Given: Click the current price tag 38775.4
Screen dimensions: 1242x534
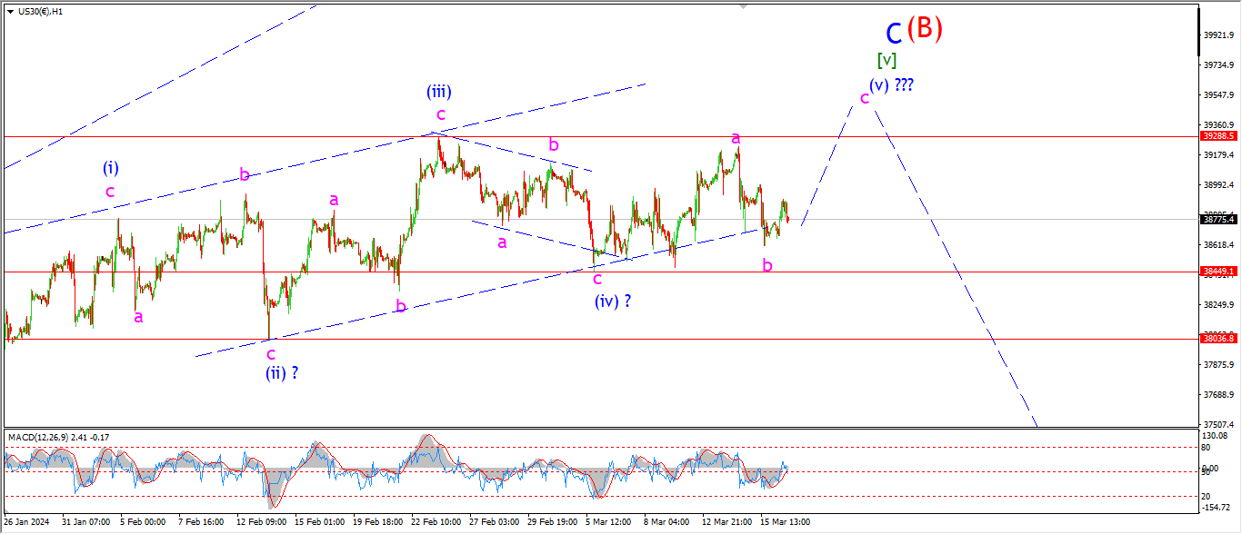Looking at the screenshot, I should (1218, 219).
